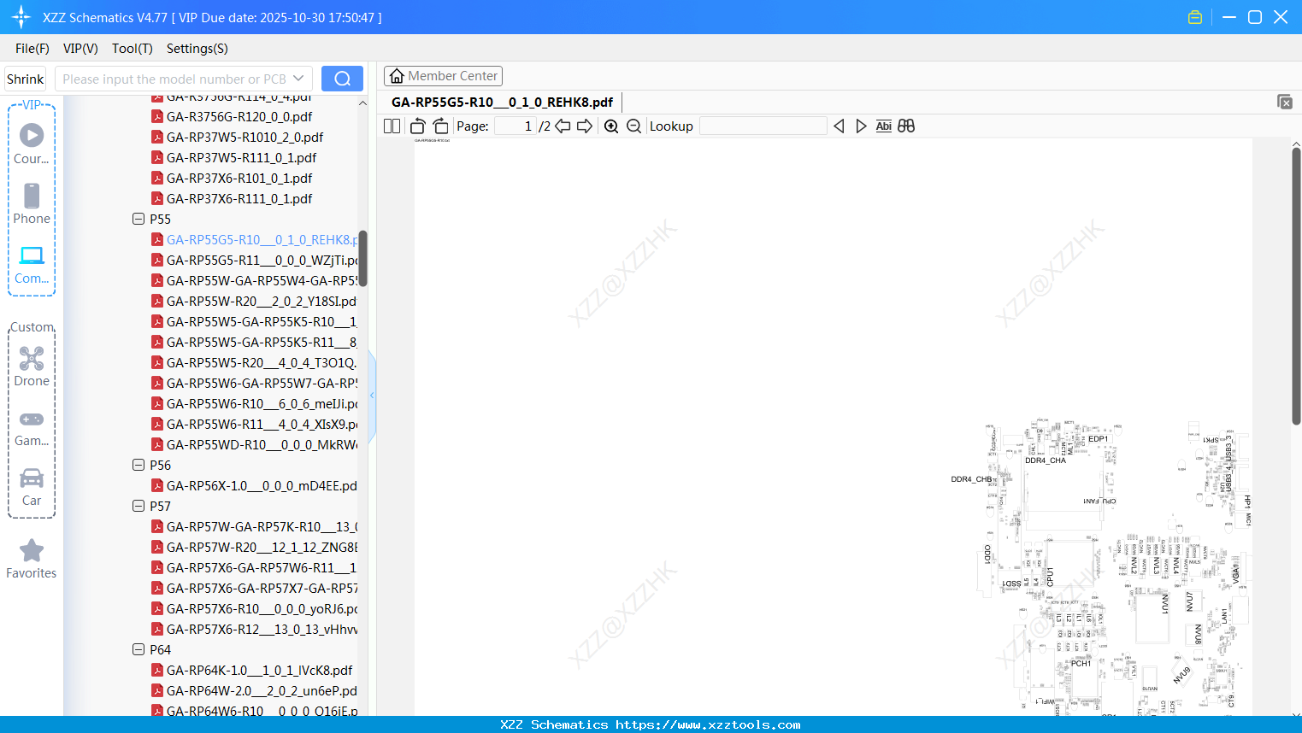The height and width of the screenshot is (733, 1302).
Task: Click the blue search magnifier button
Action: click(342, 79)
